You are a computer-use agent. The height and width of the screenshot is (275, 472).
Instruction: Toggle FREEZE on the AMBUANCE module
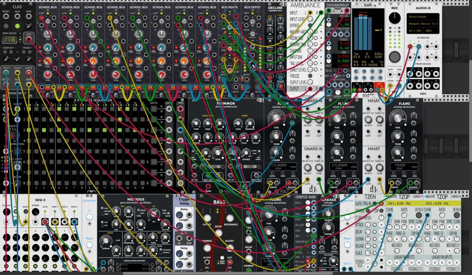click(310, 76)
